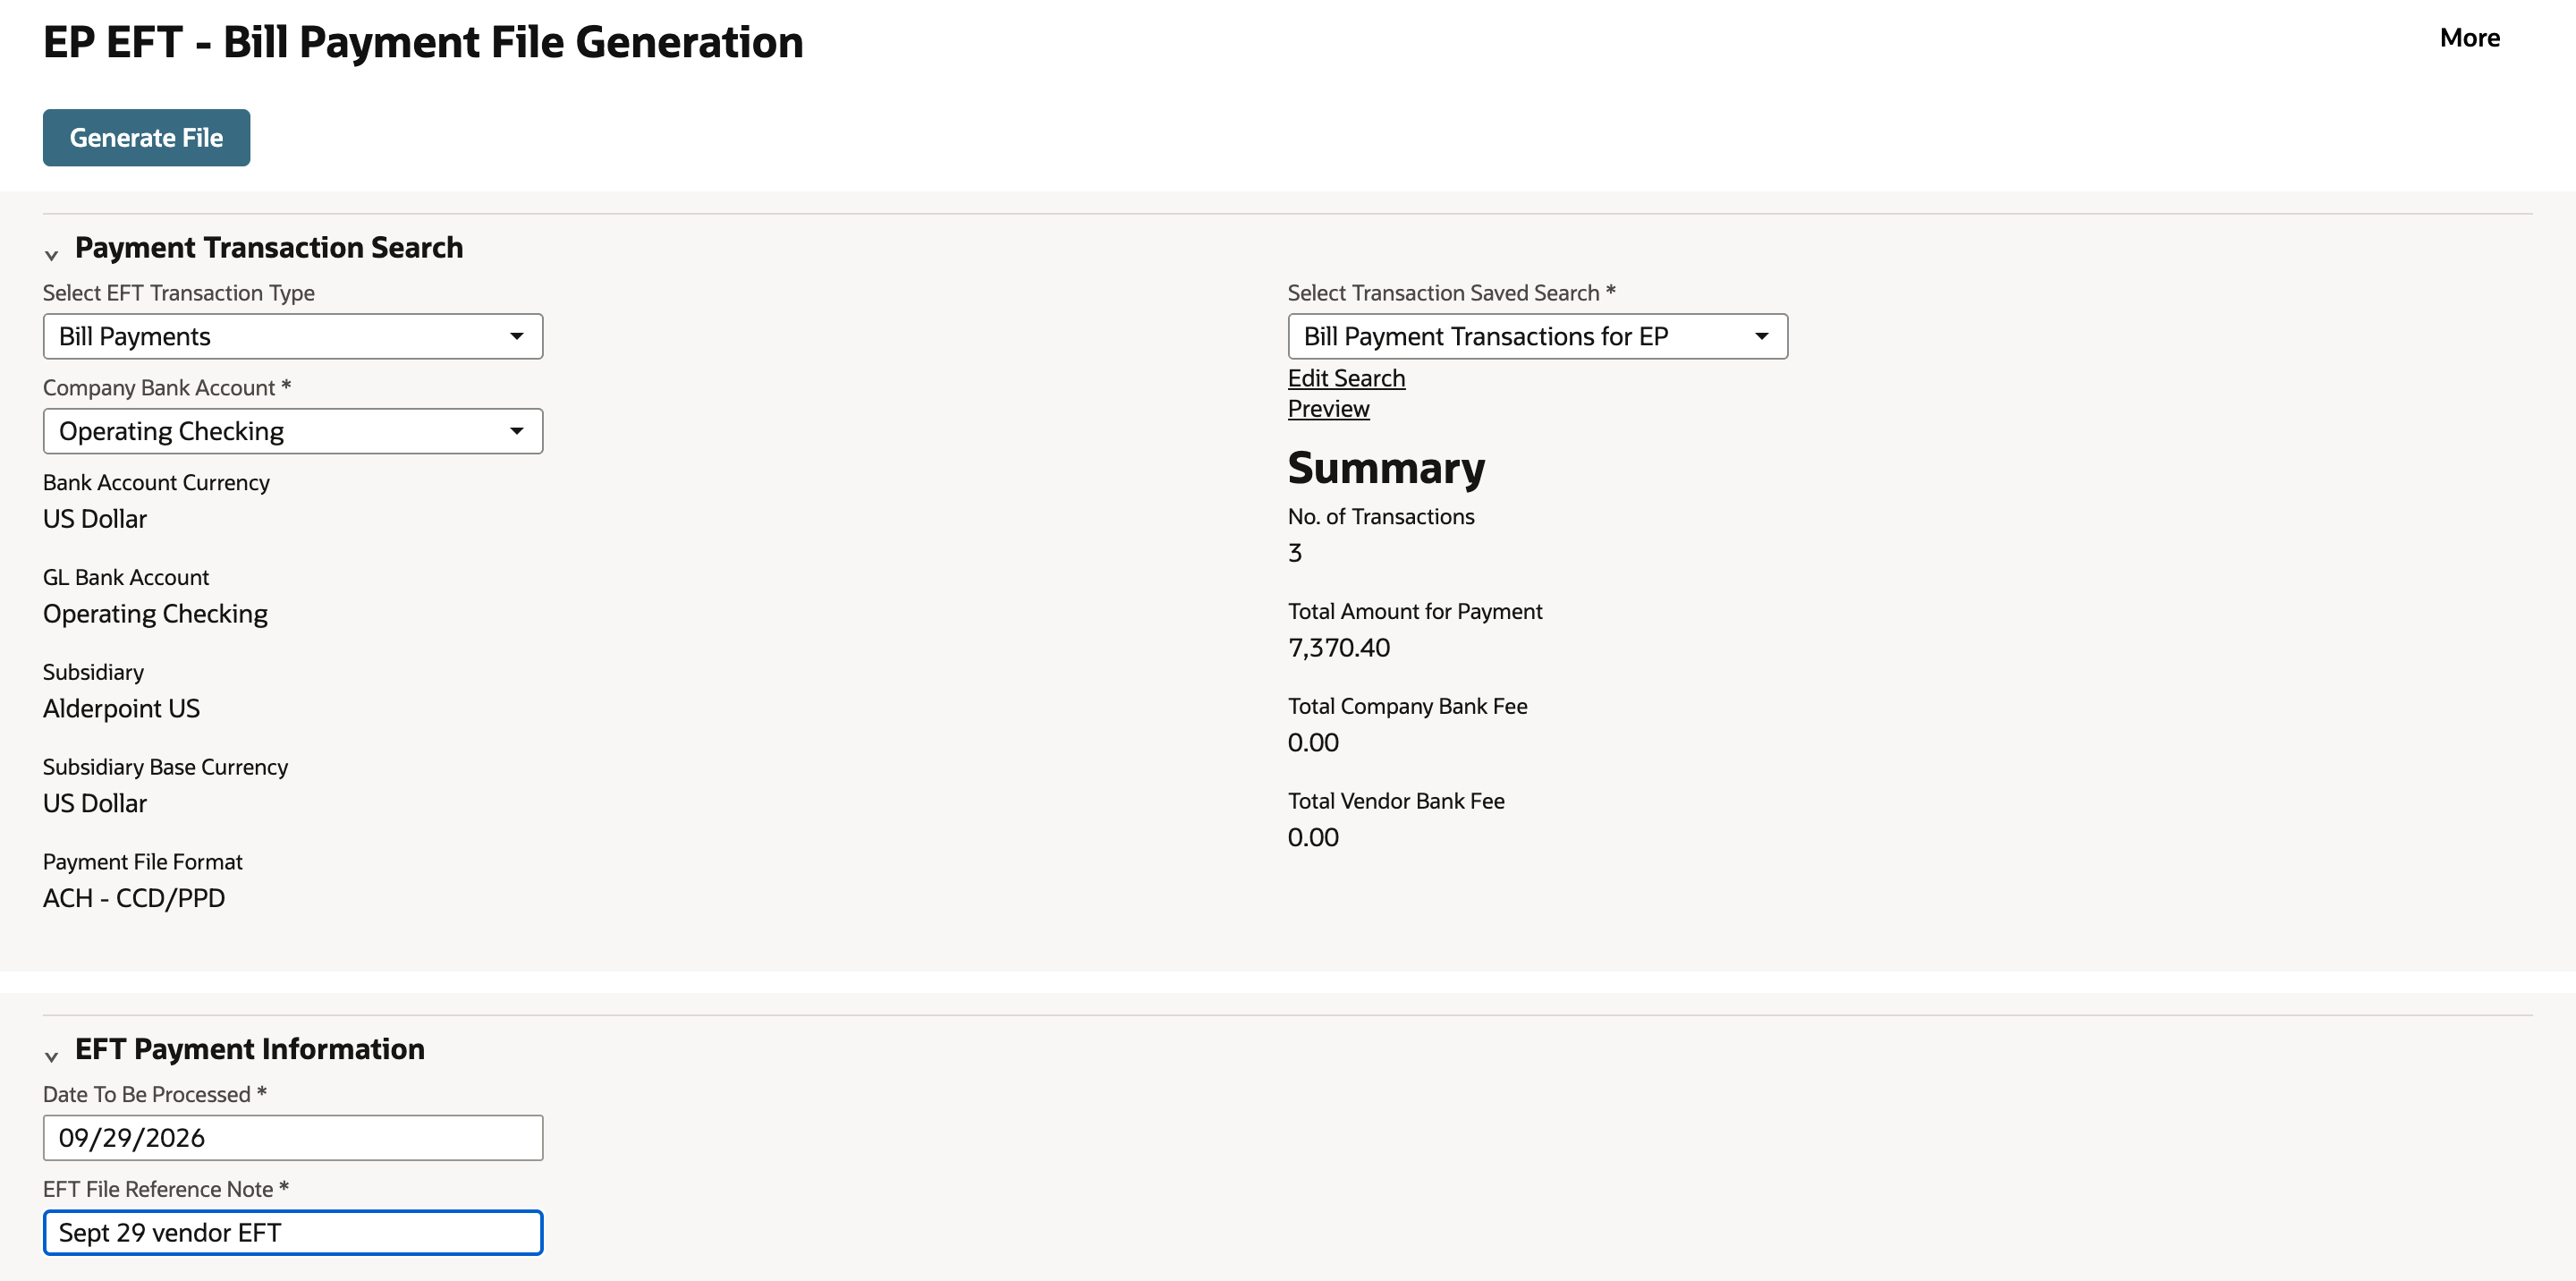The width and height of the screenshot is (2576, 1281).
Task: Click the EFT File Reference Note field
Action: [293, 1233]
